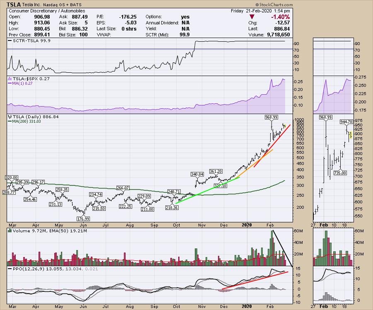Click the 944.78 label in zoom panel
The height and width of the screenshot is (310, 373).
[346, 122]
